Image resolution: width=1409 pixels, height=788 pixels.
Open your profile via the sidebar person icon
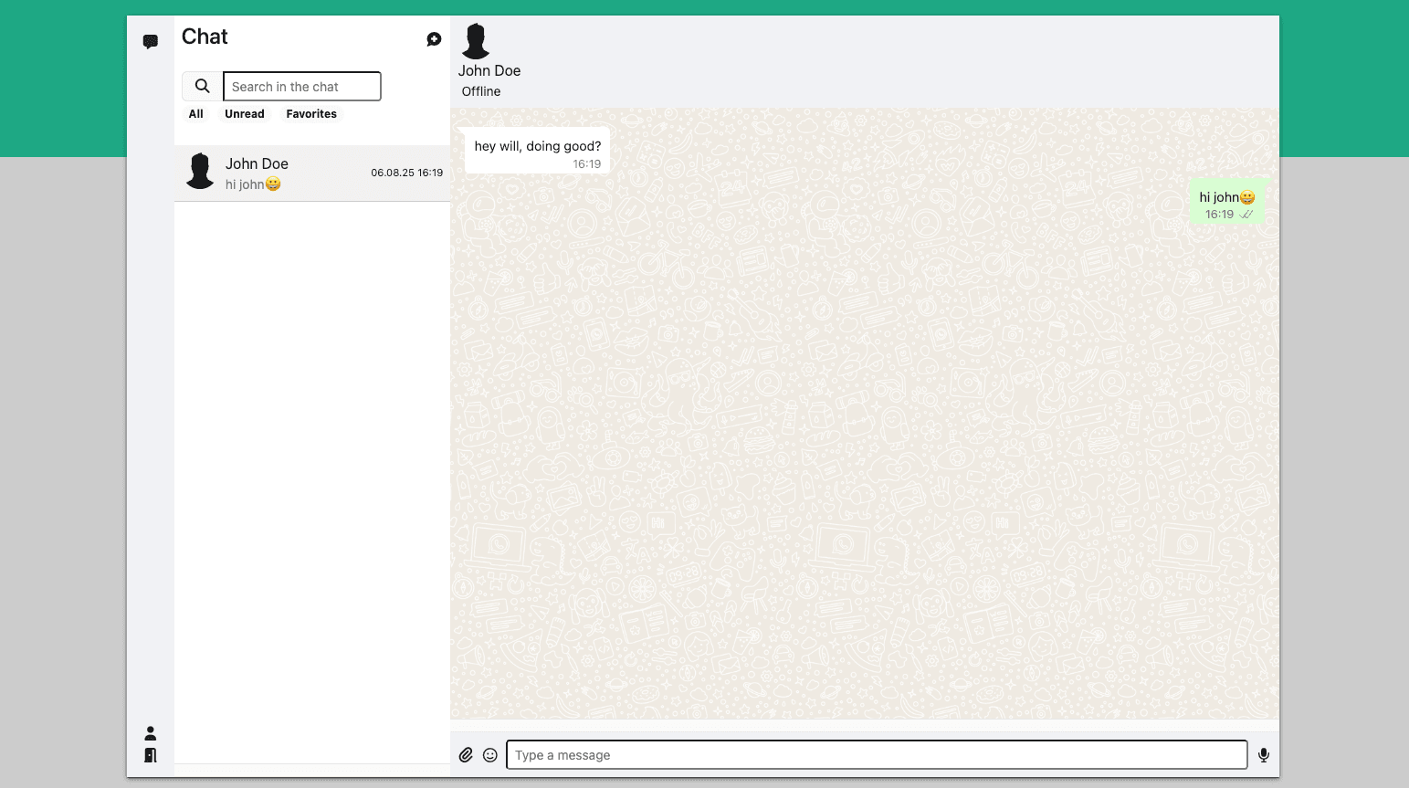[x=150, y=731]
